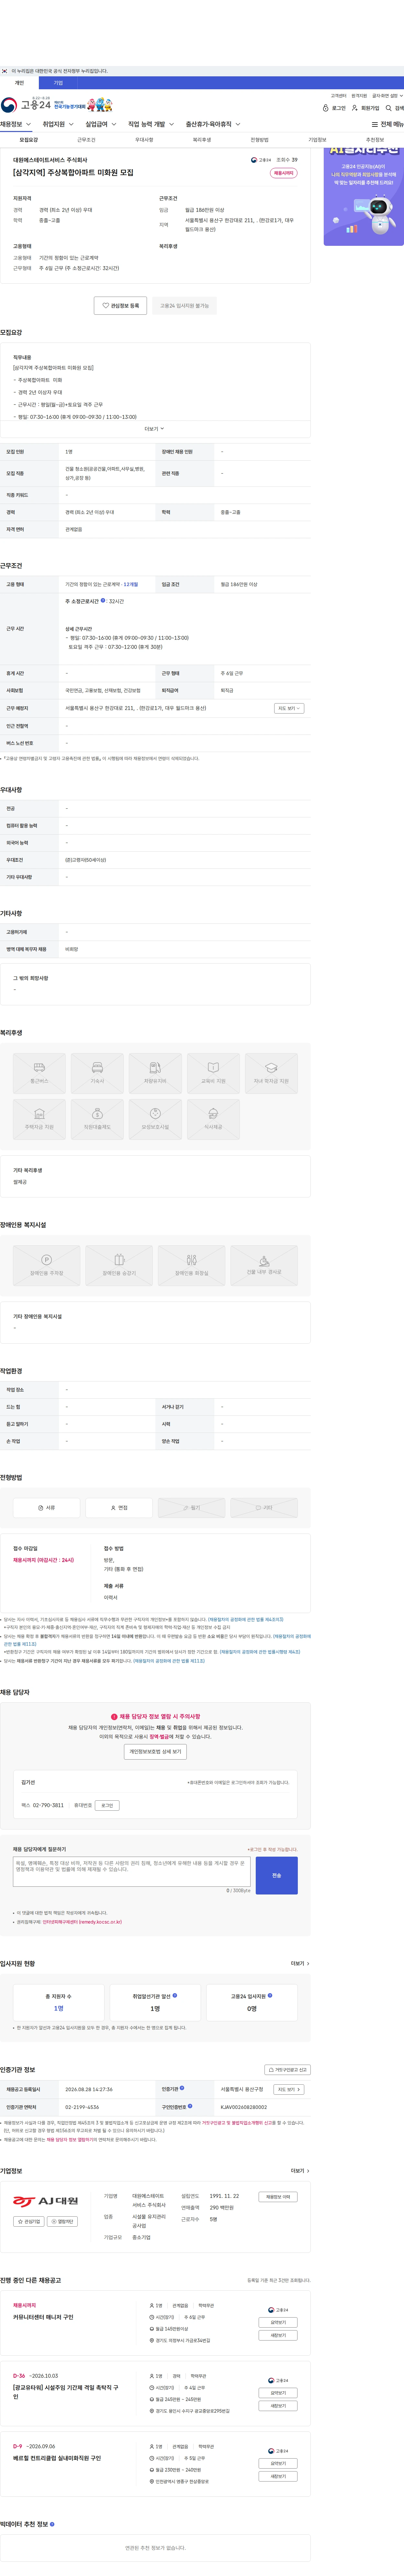Click the 기숙사 welfare icon
The height and width of the screenshot is (2576, 404).
pyautogui.click(x=97, y=1073)
